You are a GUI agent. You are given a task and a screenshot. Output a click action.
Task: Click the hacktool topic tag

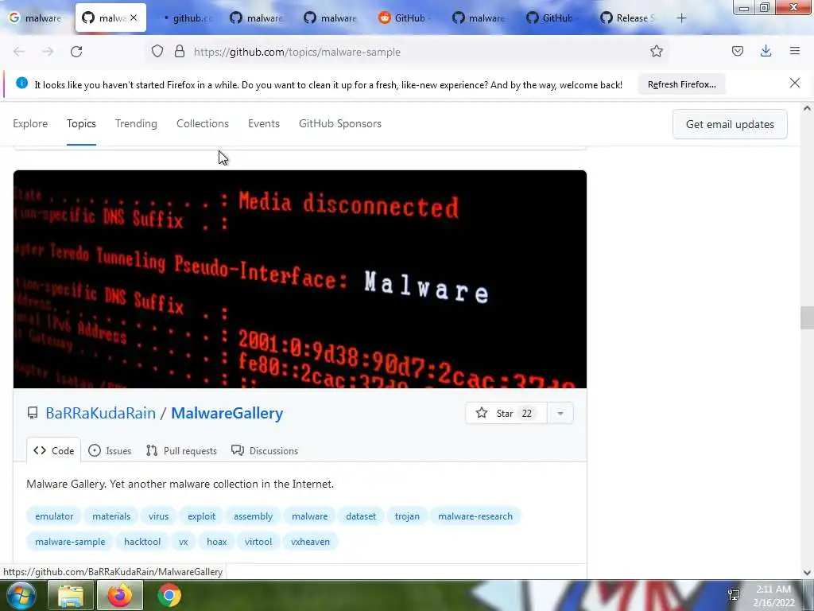pyautogui.click(x=141, y=541)
